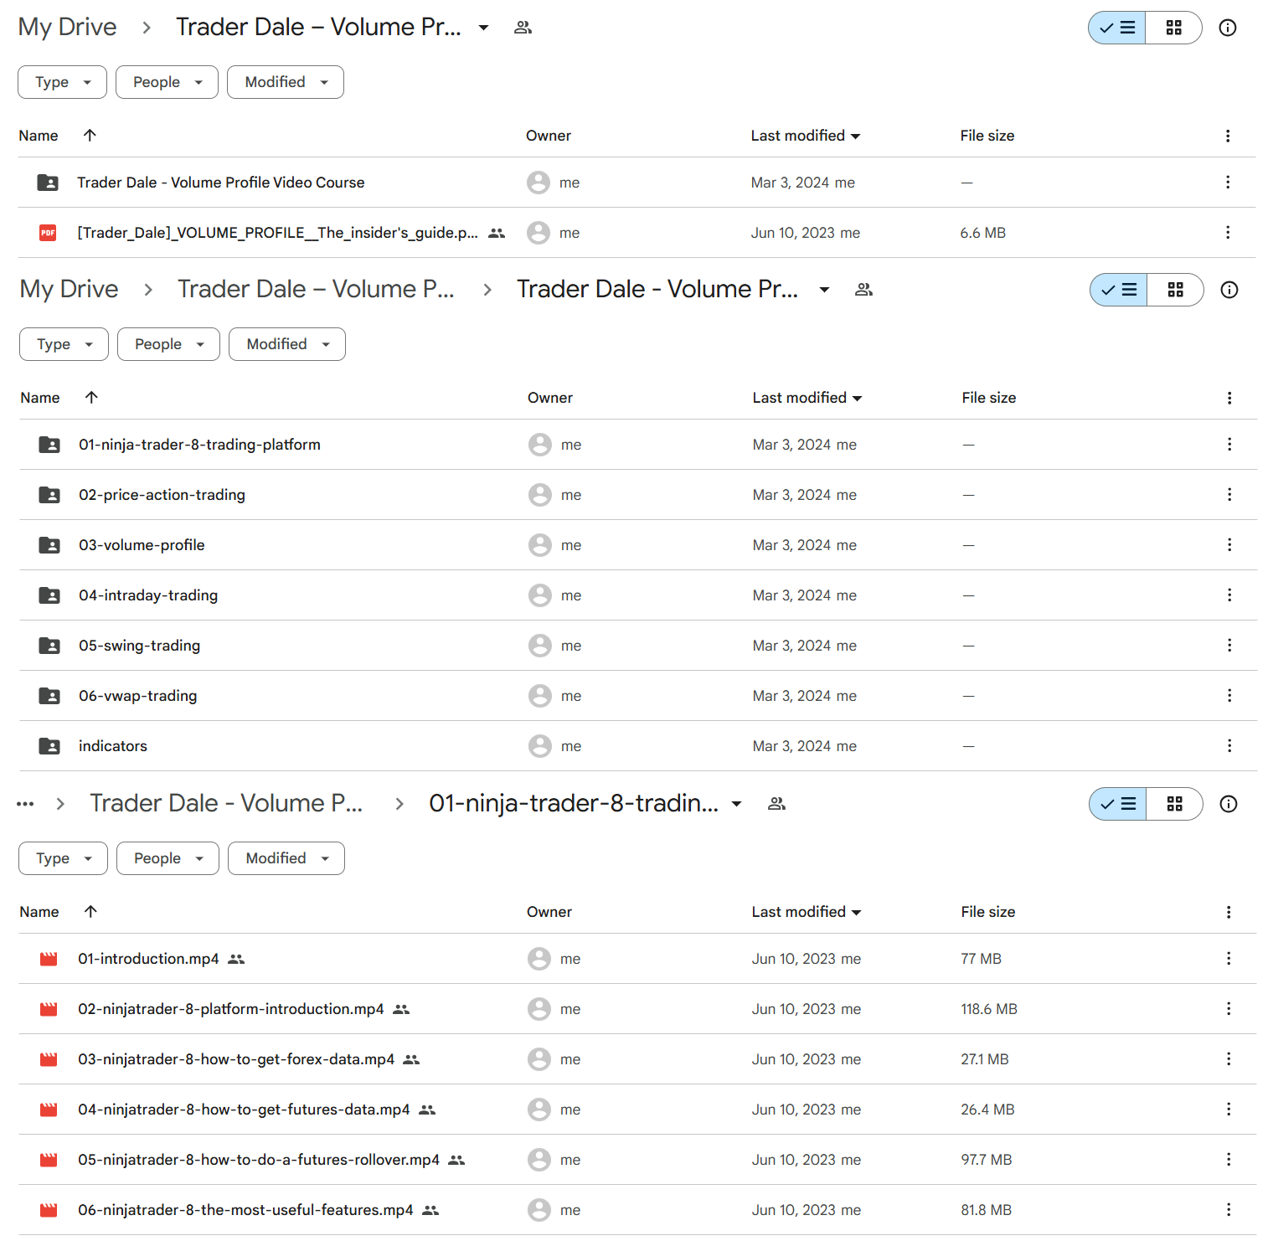Screen dimensions: 1273x1241
Task: Select 05-ninjatrader-8-how-to-do-a-futures-rollover.mp4 file name
Action: point(259,1160)
